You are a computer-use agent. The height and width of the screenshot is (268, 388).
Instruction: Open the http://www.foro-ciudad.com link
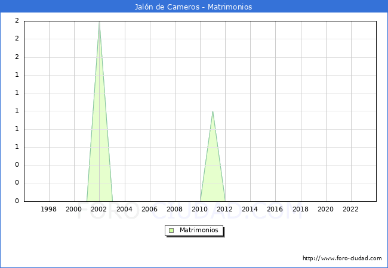342,258
